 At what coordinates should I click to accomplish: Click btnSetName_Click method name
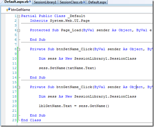(x=74, y=49)
